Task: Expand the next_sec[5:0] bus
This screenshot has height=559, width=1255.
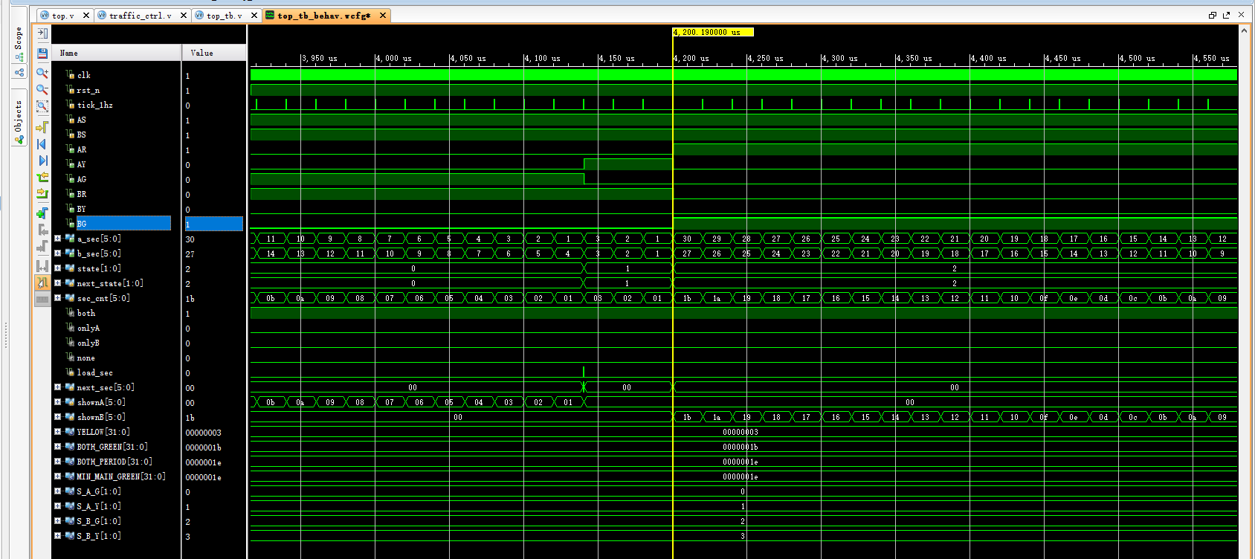Action: pos(57,387)
